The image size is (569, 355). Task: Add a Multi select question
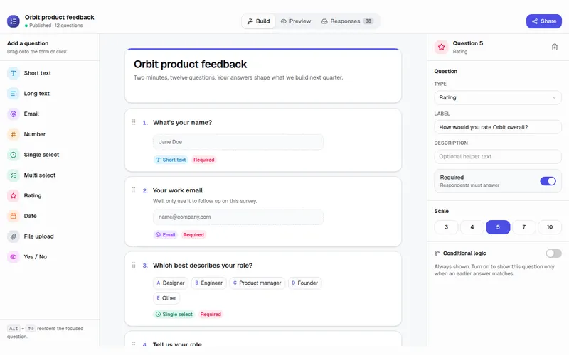(x=49, y=175)
